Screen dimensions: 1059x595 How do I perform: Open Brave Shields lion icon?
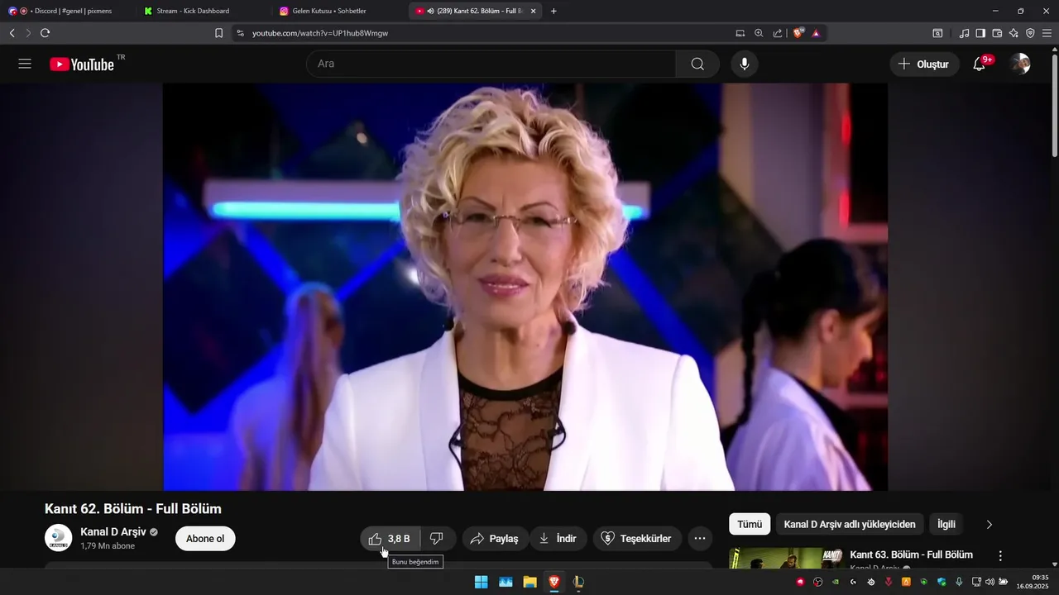(798, 33)
